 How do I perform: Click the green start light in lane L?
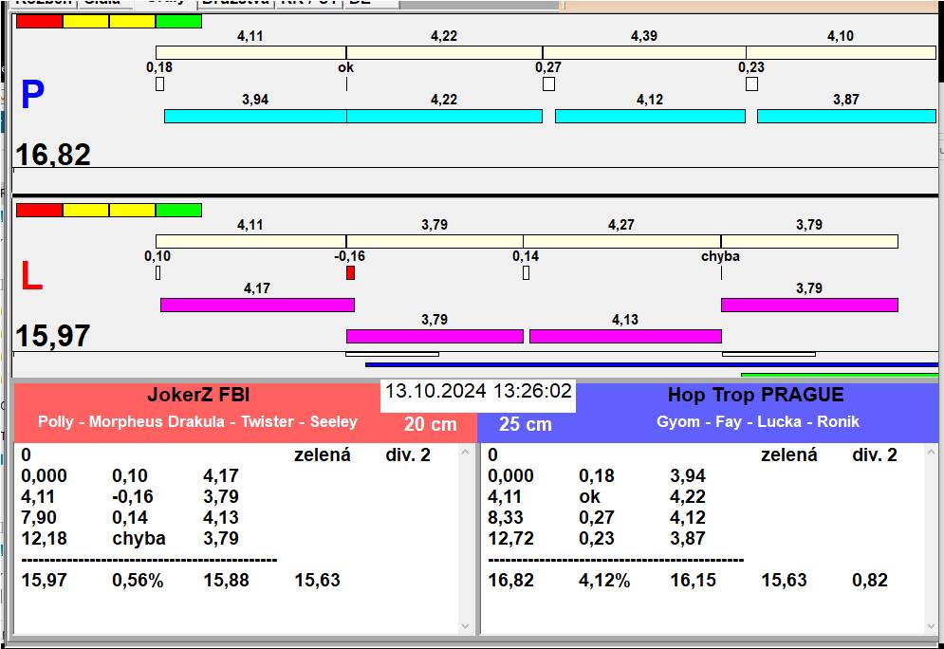coord(178,210)
